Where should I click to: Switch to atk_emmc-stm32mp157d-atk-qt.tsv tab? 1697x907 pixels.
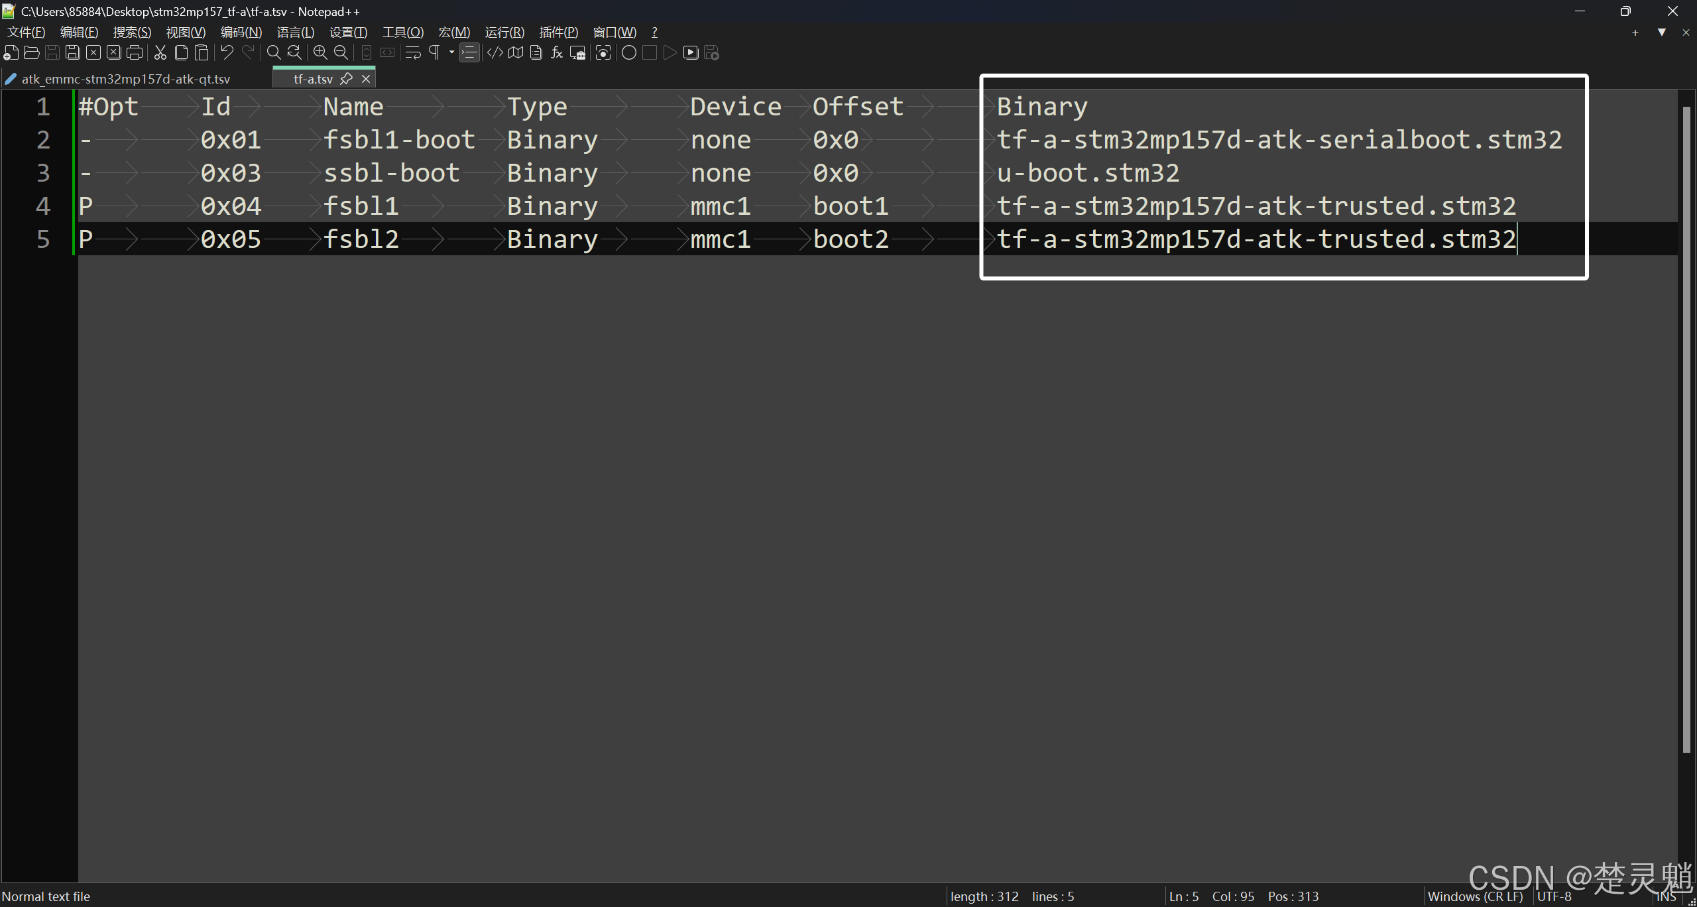click(x=126, y=79)
